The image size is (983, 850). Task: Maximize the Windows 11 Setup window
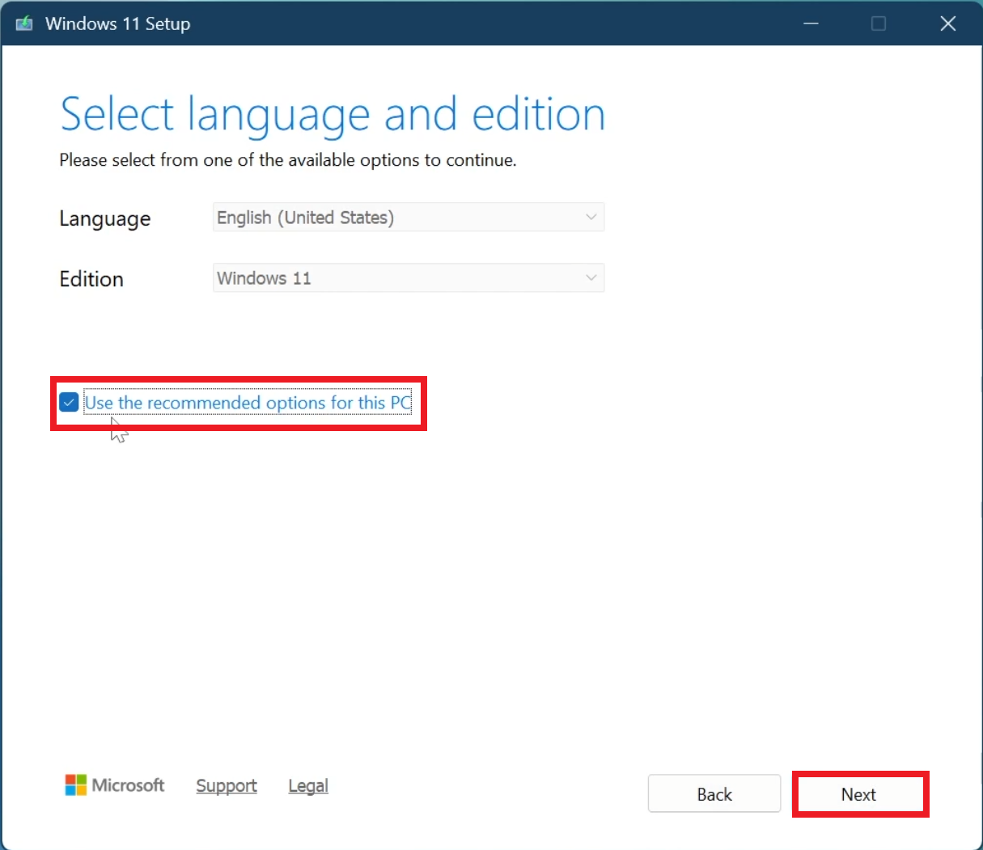[879, 23]
